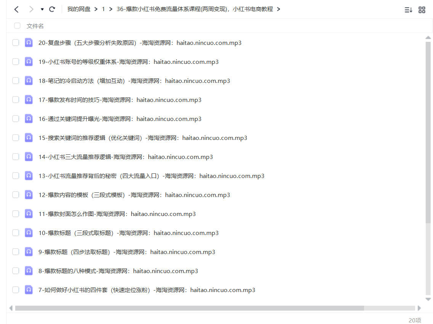Click audio icon of 11-爆款封面怎么作图 file
433x324 pixels.
29,214
